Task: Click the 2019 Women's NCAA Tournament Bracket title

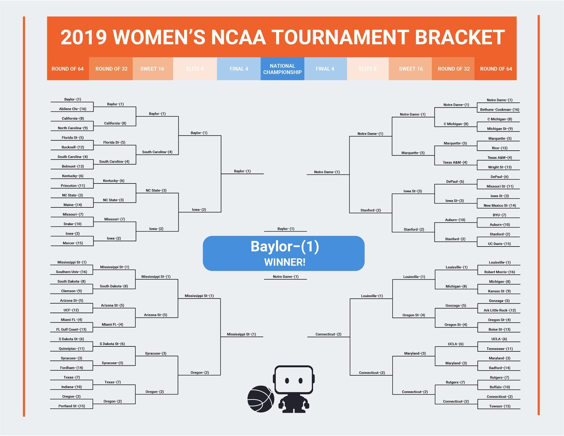Action: (283, 37)
